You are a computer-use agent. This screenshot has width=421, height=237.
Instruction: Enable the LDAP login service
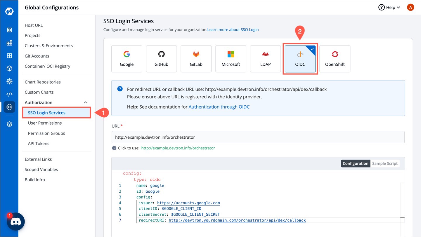click(265, 59)
